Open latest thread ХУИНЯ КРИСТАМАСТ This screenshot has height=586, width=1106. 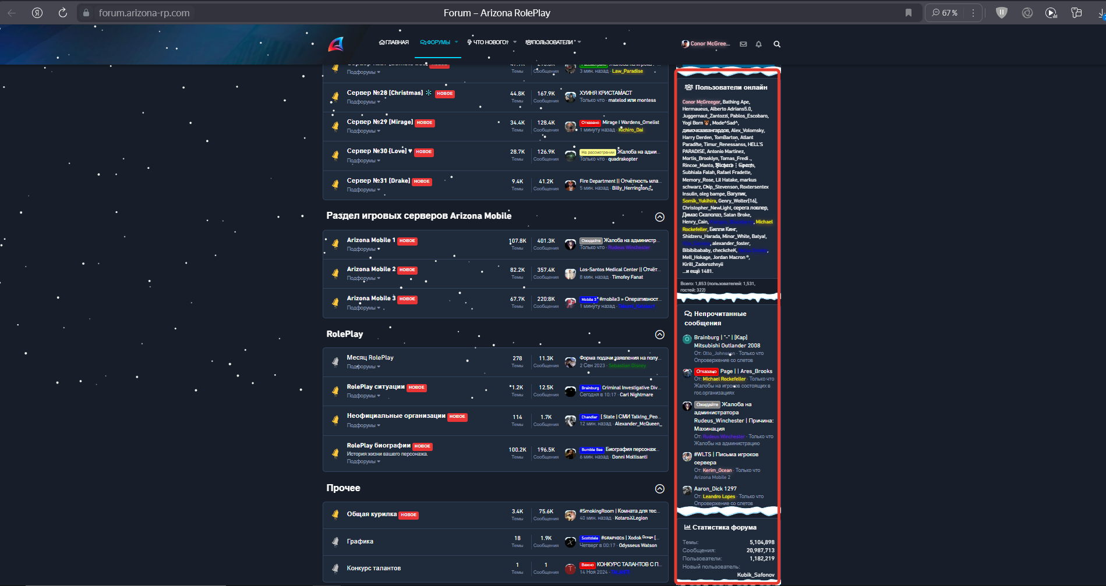[x=606, y=93]
